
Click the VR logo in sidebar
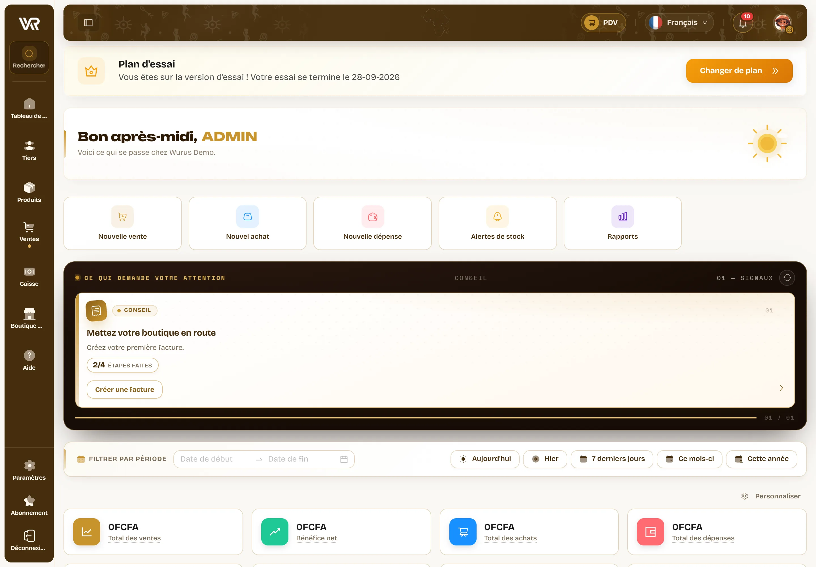pos(29,24)
